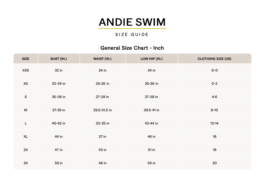The height and width of the screenshot is (187, 265).
Task: Click the 3X clothing size 20
Action: click(214, 163)
